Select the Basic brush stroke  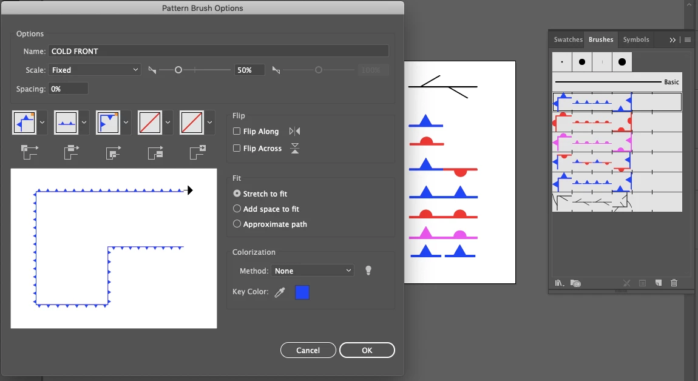tap(617, 82)
